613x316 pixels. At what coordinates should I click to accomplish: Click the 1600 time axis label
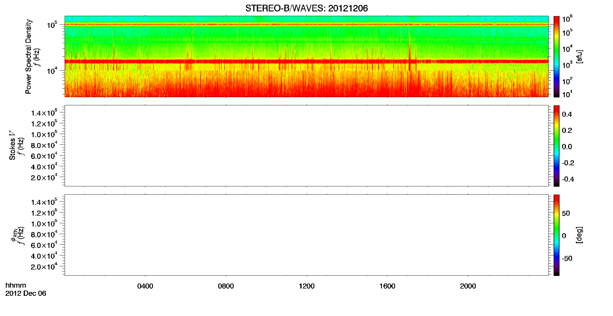[x=387, y=286]
